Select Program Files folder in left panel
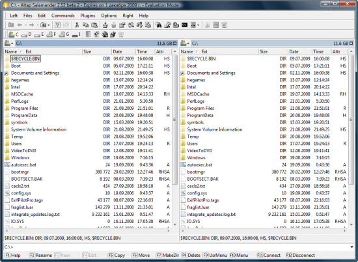This screenshot has height=262, width=358. point(25,108)
